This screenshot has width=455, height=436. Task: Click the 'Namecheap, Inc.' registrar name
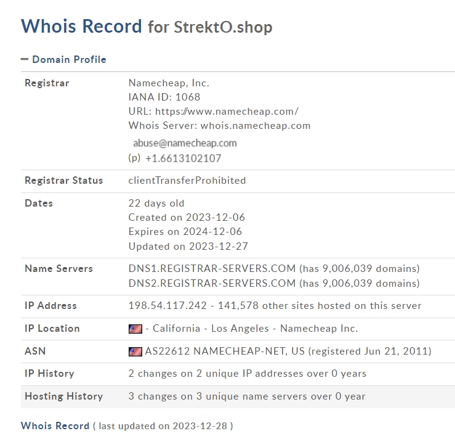pyautogui.click(x=169, y=83)
